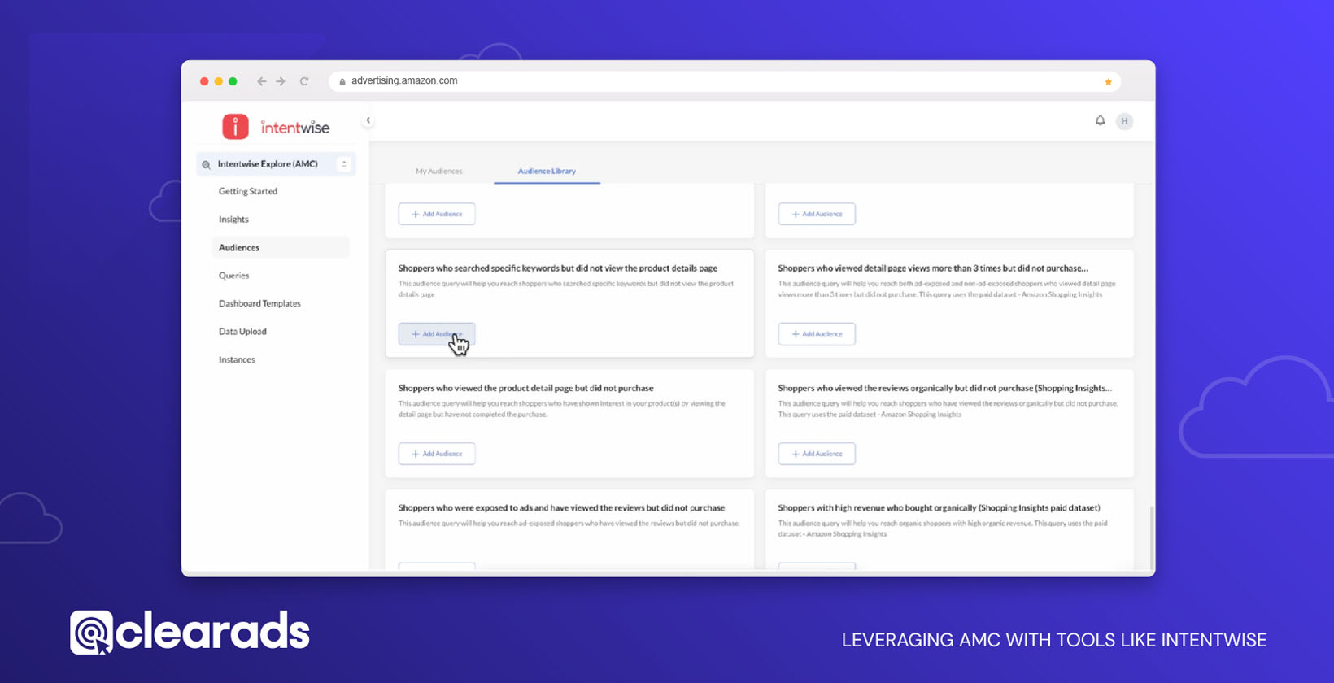The width and height of the screenshot is (1334, 683).
Task: Click top-left Add Audience button under tabs
Action: tap(437, 214)
